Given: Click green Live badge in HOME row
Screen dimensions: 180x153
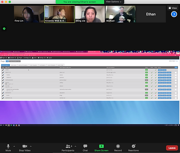Looking at the screenshot, I should (147, 70).
